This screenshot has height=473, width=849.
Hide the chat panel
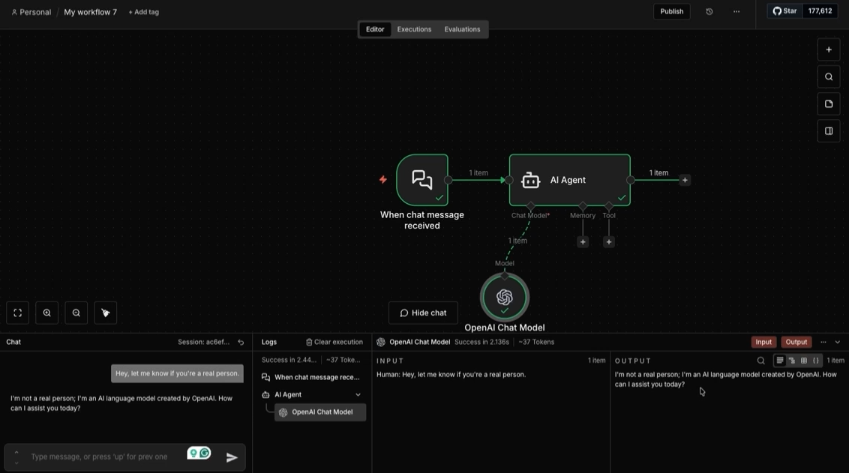tap(424, 313)
